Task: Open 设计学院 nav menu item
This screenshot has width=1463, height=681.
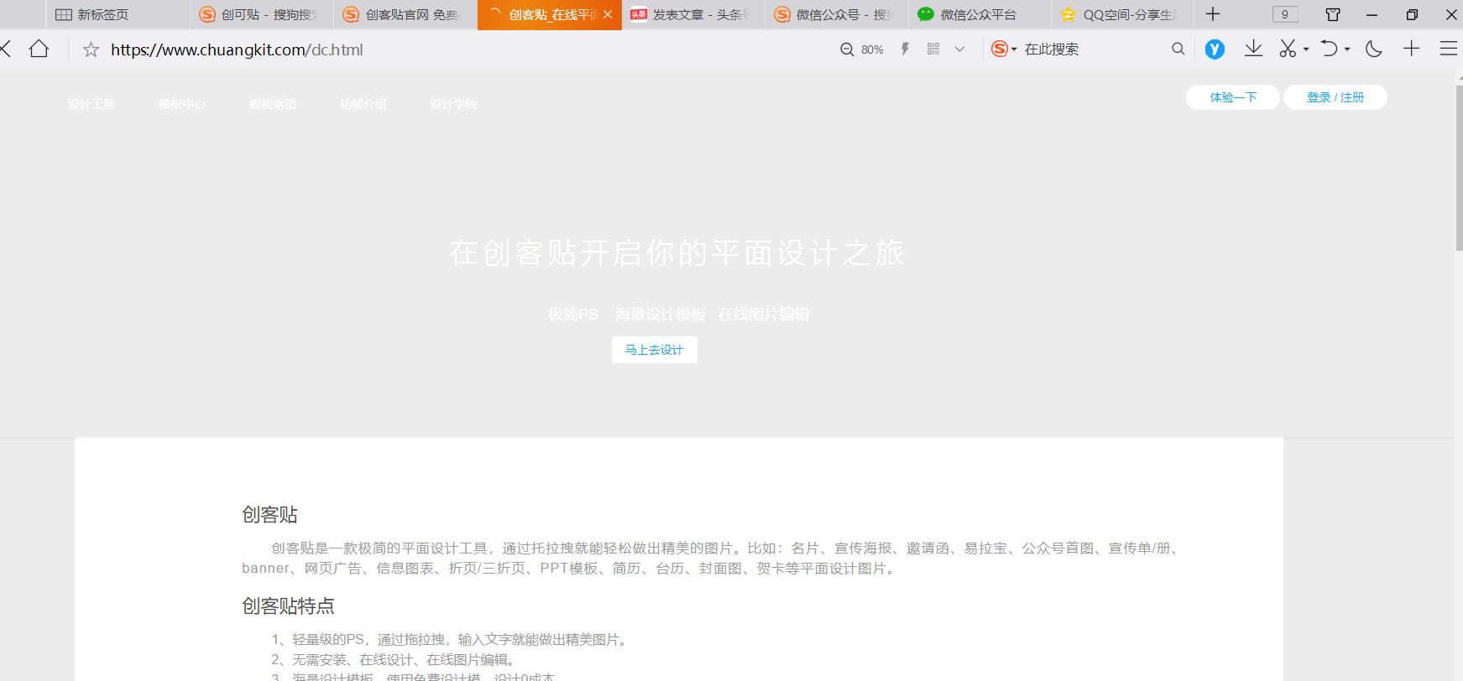Action: pyautogui.click(x=454, y=104)
